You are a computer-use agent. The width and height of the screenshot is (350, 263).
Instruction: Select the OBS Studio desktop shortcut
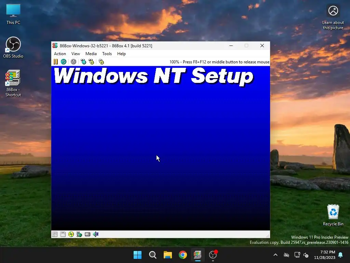tap(13, 47)
